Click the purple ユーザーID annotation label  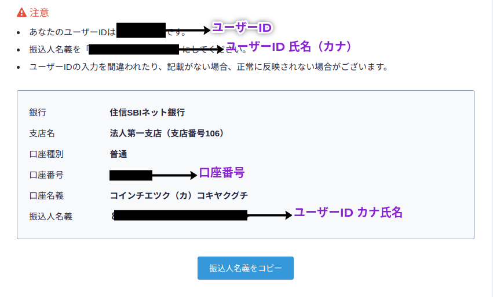point(242,28)
